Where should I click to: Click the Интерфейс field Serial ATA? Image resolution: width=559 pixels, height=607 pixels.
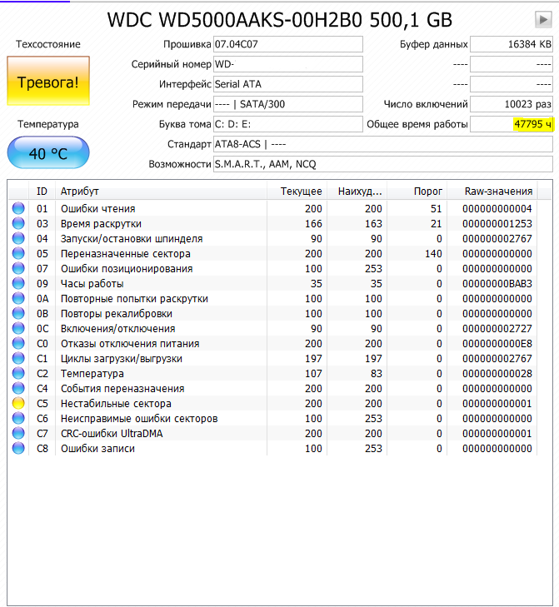pyautogui.click(x=287, y=84)
